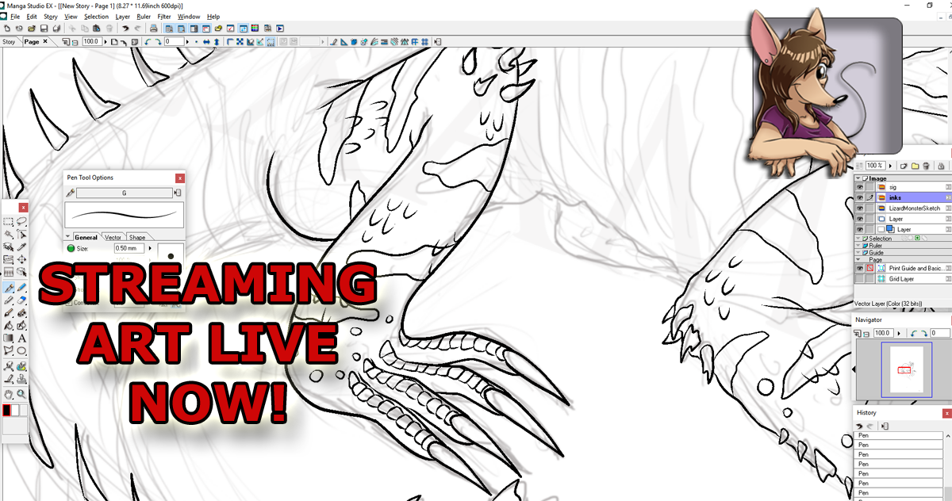
Task: Toggle the green Size indicator in Pen Tool Options
Action: click(x=71, y=248)
